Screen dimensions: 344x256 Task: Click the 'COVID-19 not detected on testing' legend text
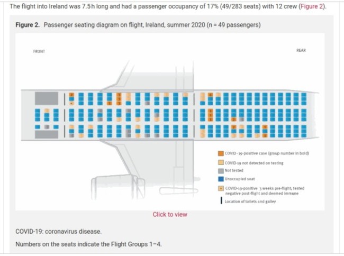click(x=254, y=162)
